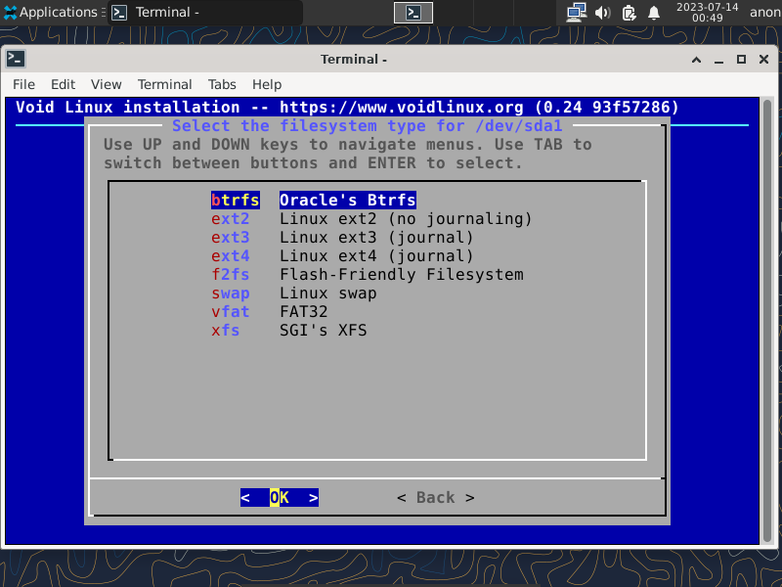Roll up the terminal window with the arrow button
782x587 pixels.
click(697, 60)
